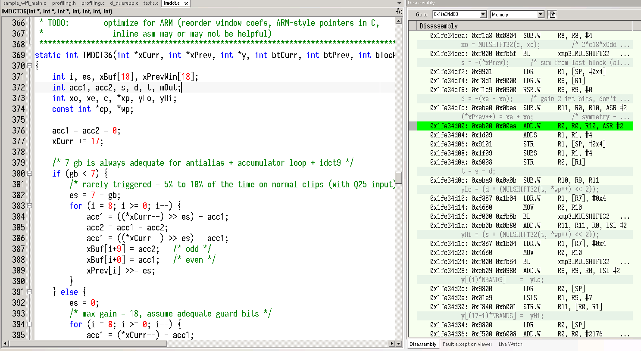Click the Disassembly window title bar
The image size is (641, 351).
coord(523,3)
